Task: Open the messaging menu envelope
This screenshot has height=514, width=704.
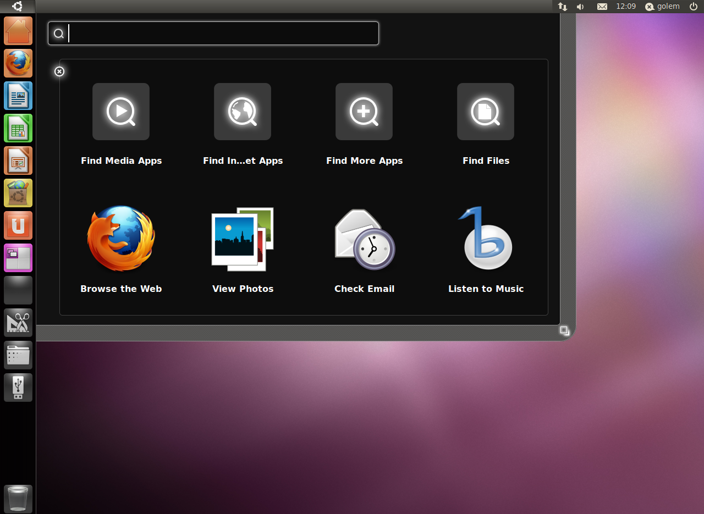Action: [x=602, y=7]
